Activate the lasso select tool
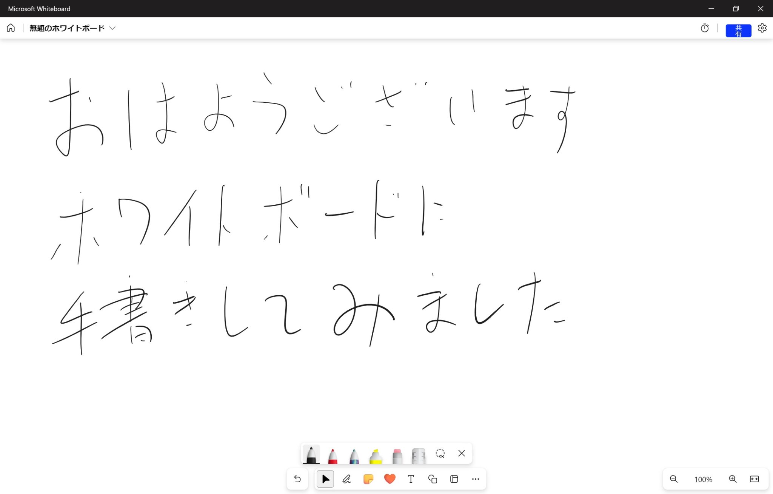Image resolution: width=773 pixels, height=494 pixels. pyautogui.click(x=440, y=453)
